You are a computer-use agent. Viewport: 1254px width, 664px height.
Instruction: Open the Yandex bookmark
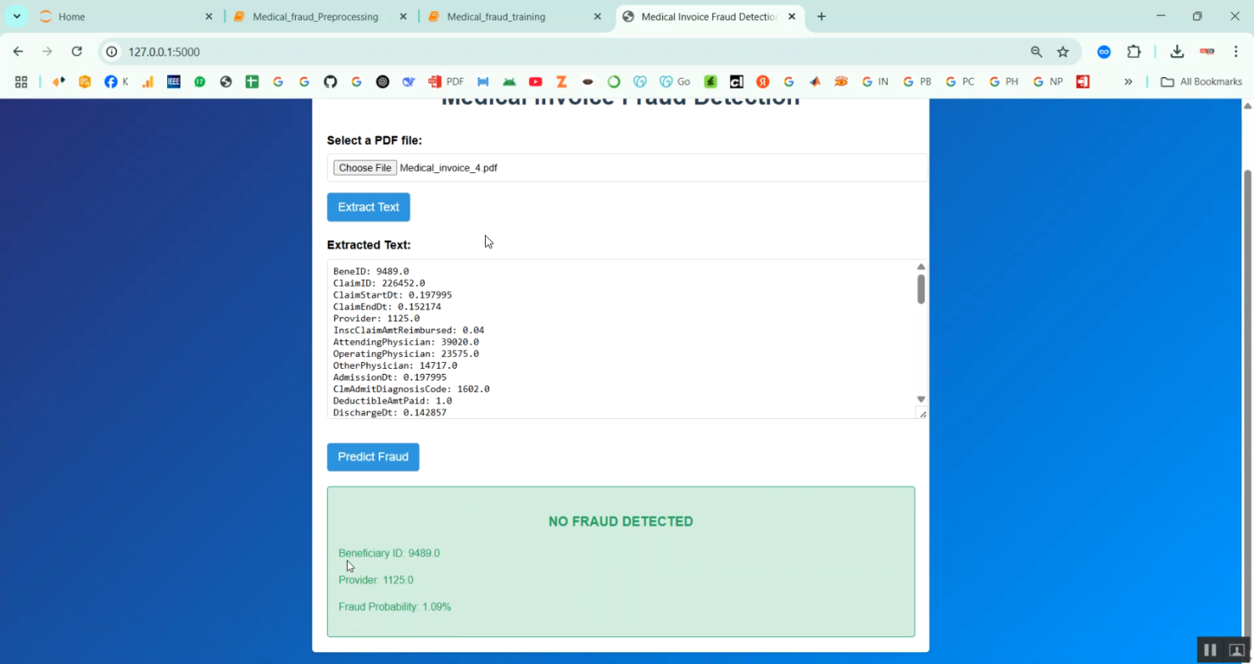pyautogui.click(x=762, y=82)
